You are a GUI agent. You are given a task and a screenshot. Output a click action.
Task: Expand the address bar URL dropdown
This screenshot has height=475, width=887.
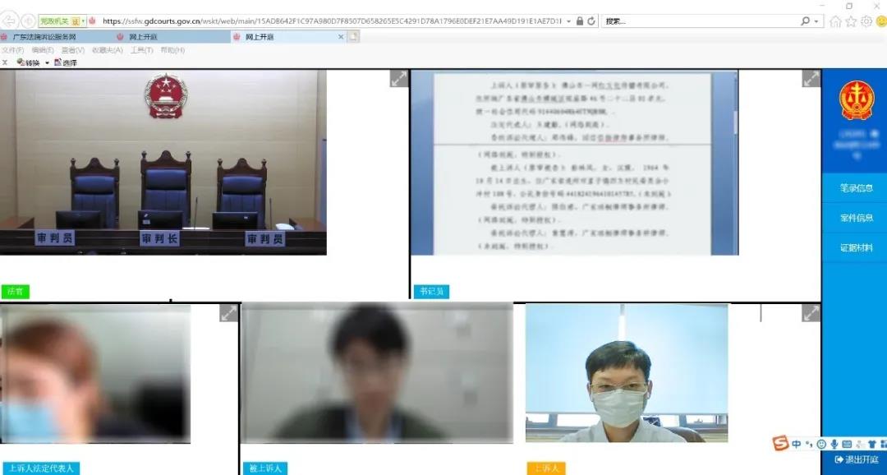coord(570,21)
